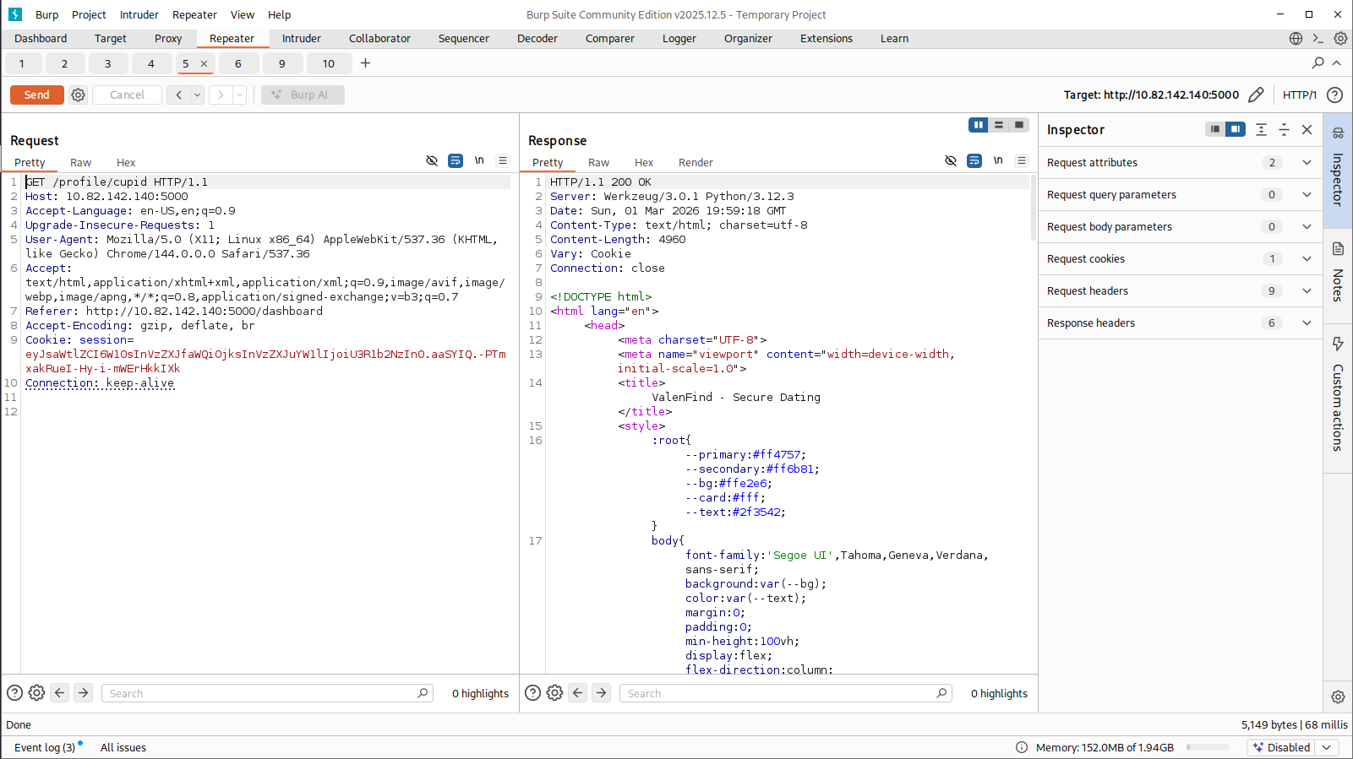Open Repeater send settings gear
The image size is (1353, 759).
pos(79,95)
